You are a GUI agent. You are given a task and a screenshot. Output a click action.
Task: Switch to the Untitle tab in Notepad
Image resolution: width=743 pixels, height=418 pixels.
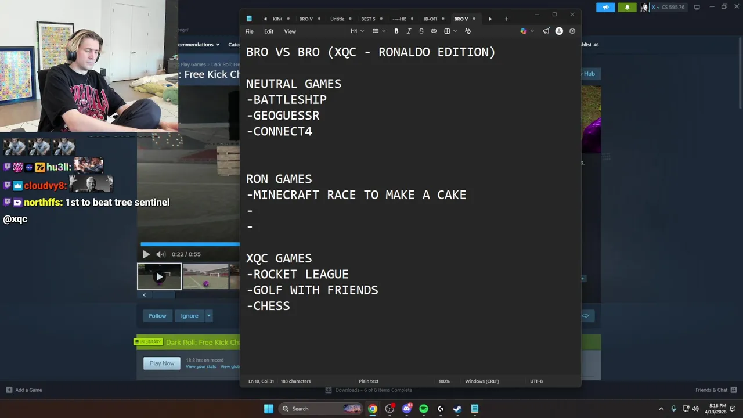337,19
